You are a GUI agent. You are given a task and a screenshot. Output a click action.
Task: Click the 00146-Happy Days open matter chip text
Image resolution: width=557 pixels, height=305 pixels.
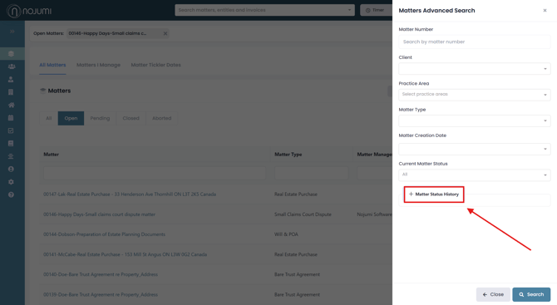107,33
